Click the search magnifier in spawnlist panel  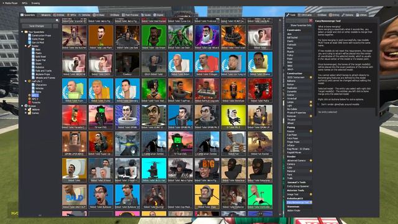[57, 21]
